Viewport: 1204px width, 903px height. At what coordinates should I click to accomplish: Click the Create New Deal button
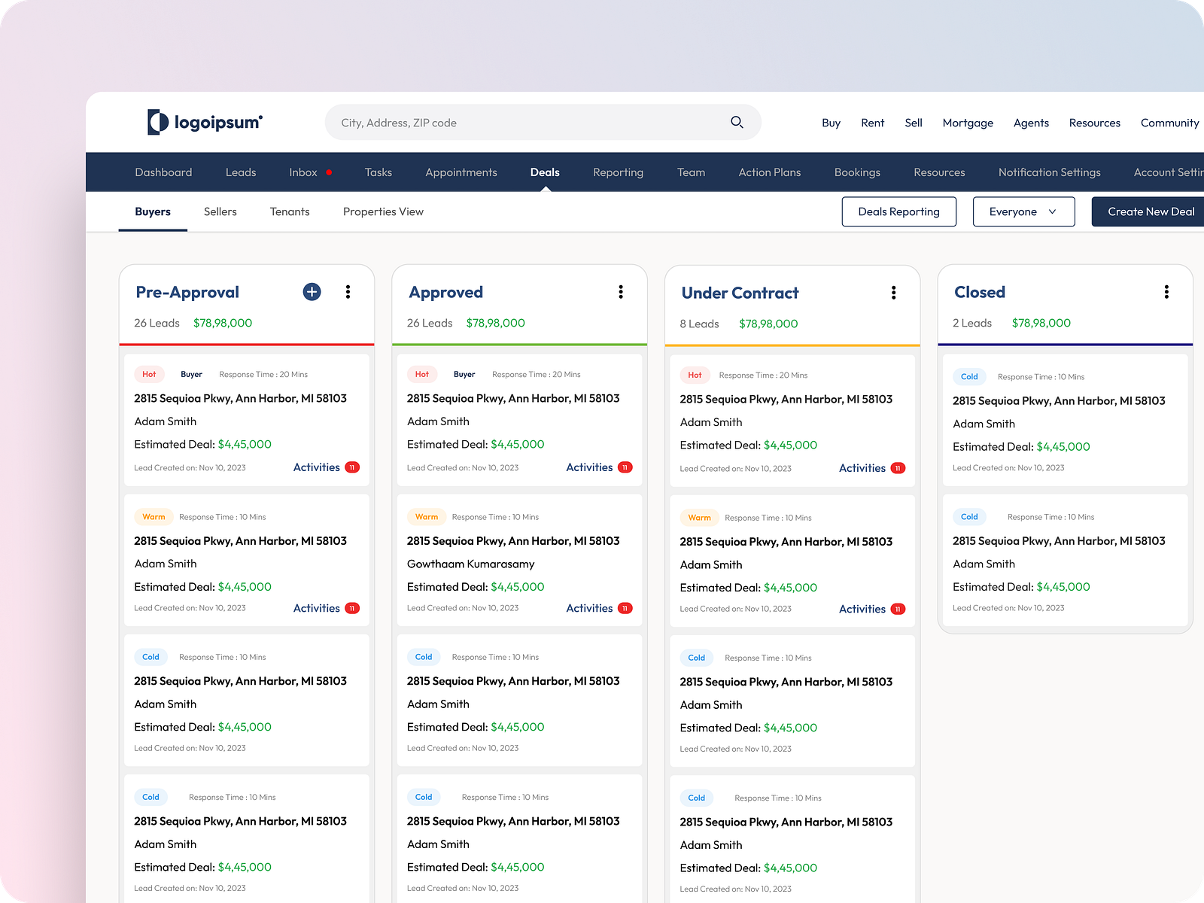(1151, 211)
